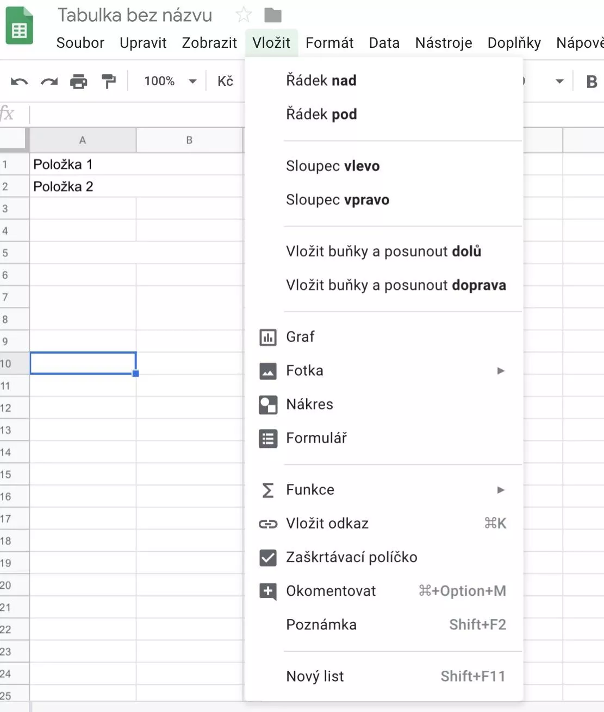Click the redo arrow icon
The height and width of the screenshot is (712, 604).
[49, 81]
